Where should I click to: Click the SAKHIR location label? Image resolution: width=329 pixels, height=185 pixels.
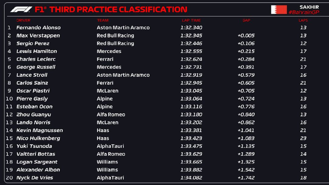coord(309,7)
